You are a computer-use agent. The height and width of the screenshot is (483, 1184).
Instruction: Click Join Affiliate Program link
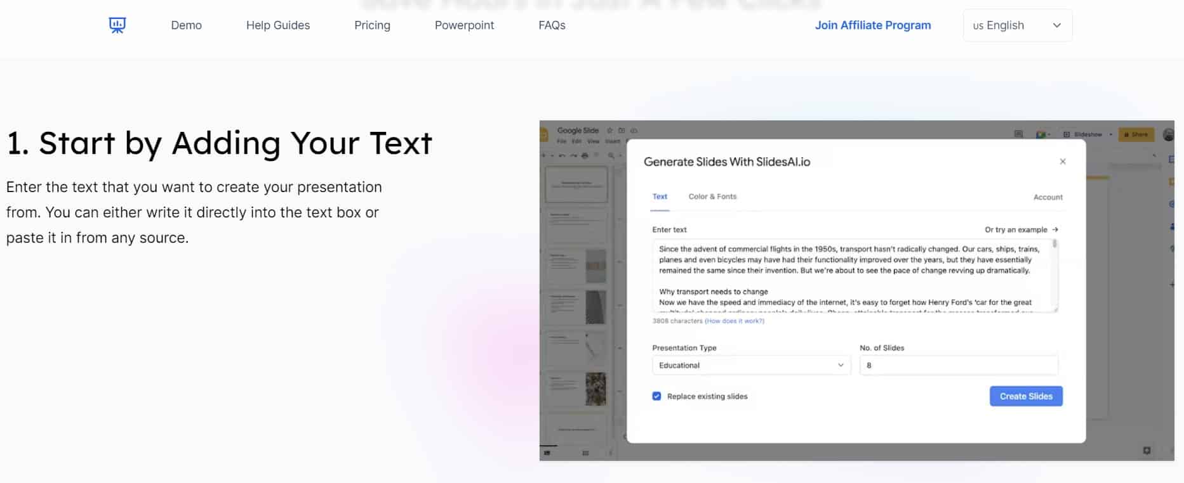tap(873, 25)
